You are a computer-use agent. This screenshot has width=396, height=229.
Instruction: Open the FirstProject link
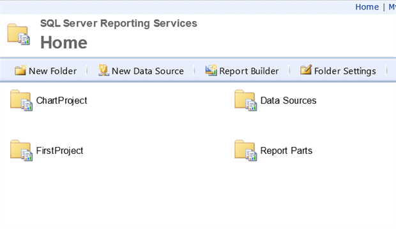click(59, 151)
